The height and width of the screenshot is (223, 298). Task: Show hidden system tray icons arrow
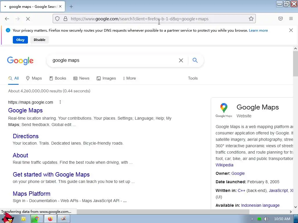pyautogui.click(x=252, y=219)
